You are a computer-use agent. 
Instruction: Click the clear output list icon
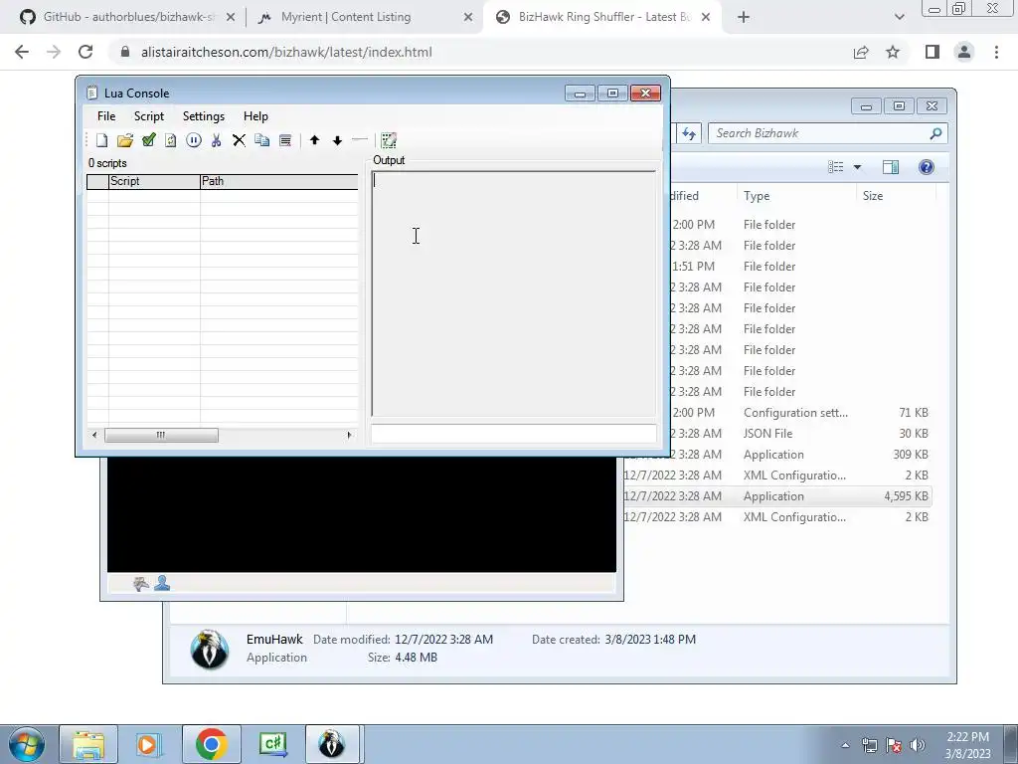pyautogui.click(x=285, y=140)
